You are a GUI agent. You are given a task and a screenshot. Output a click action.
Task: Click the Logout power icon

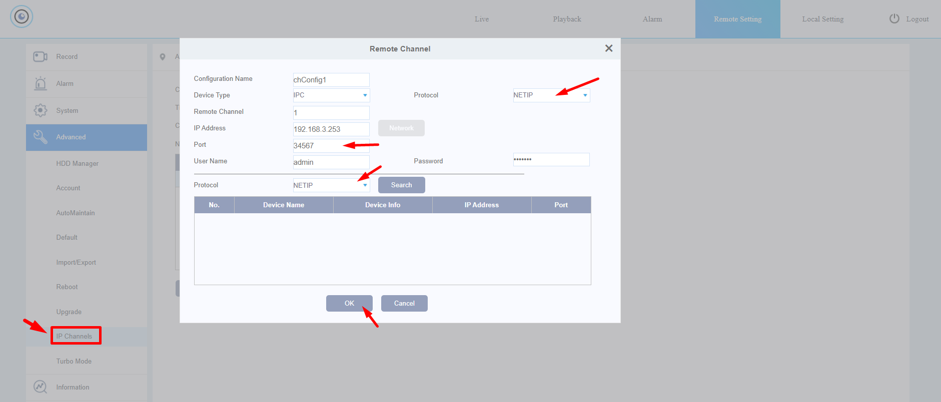point(894,19)
